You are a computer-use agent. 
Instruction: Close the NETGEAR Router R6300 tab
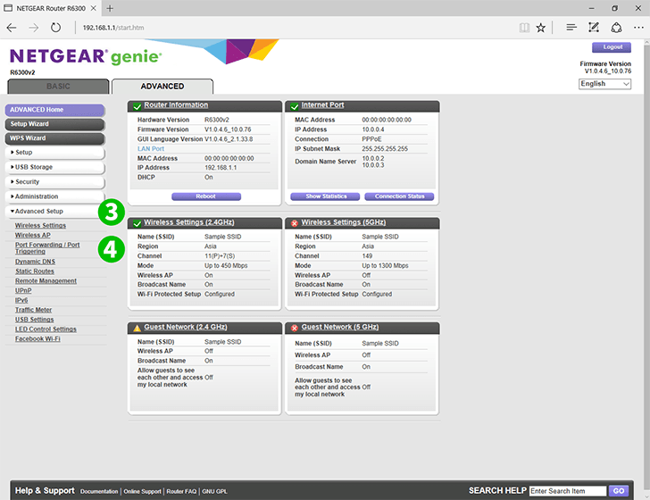(94, 8)
